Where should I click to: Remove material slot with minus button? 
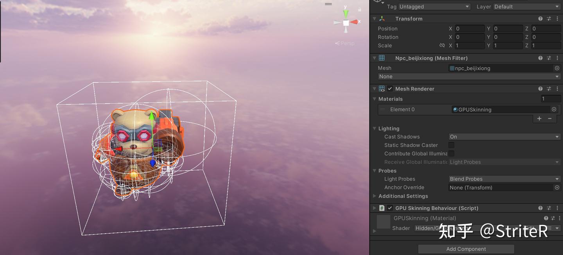pyautogui.click(x=550, y=118)
